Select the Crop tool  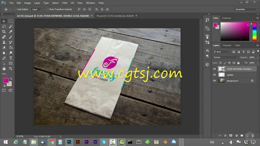pos(4,32)
